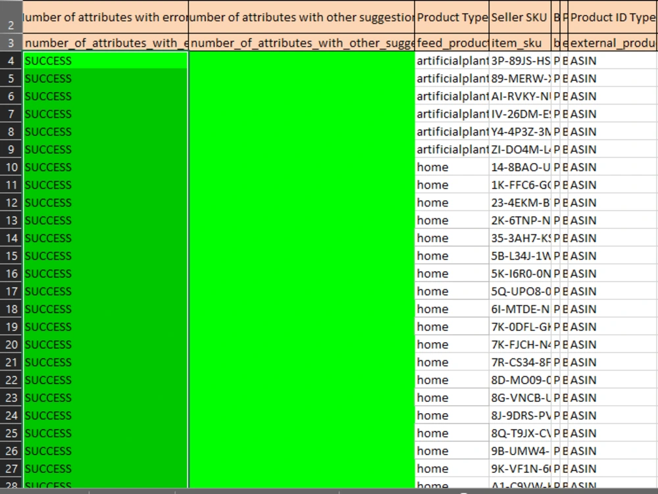
Task: Click SKU cell IV-26DM
Action: tap(520, 114)
